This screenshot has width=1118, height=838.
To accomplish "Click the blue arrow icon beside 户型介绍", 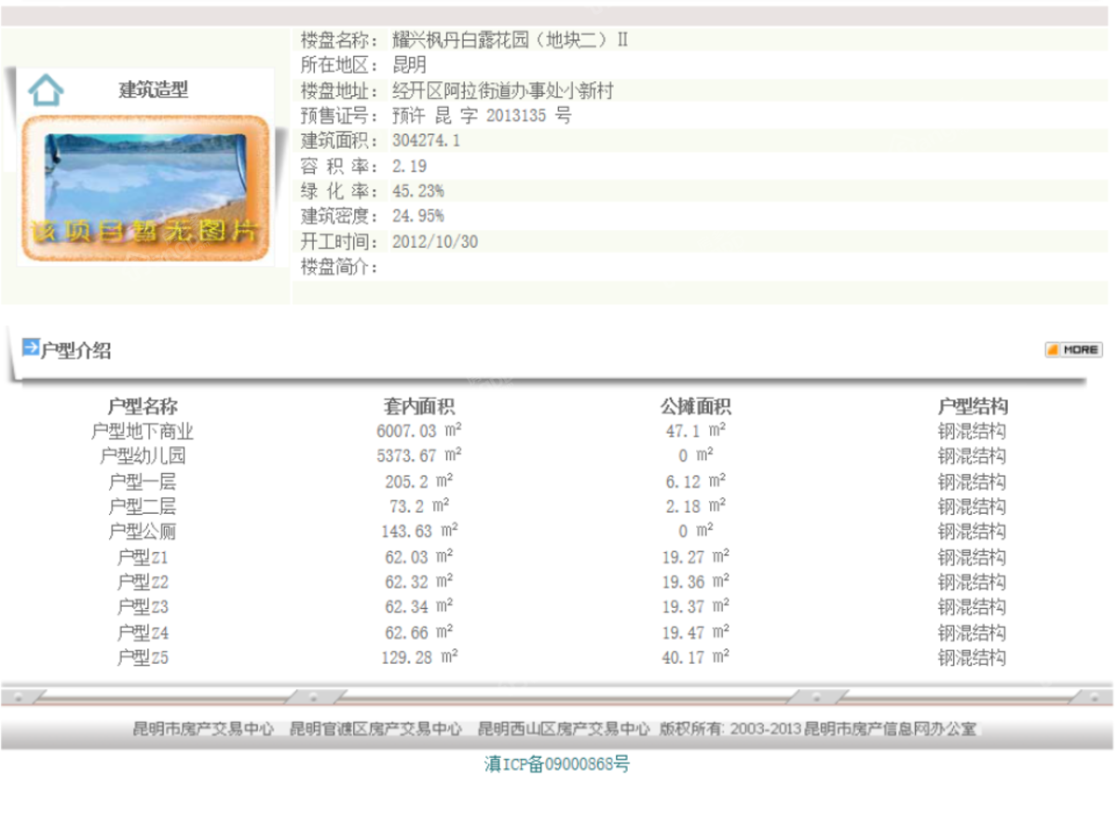I will (x=31, y=348).
